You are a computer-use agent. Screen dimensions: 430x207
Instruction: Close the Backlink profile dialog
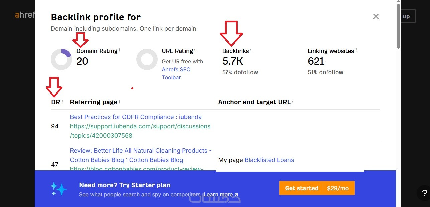pos(376,16)
